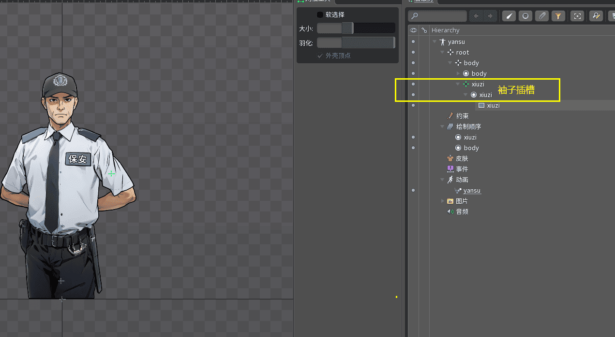Click the attachment paperclip filter icon
This screenshot has height=337, width=615.
click(542, 16)
